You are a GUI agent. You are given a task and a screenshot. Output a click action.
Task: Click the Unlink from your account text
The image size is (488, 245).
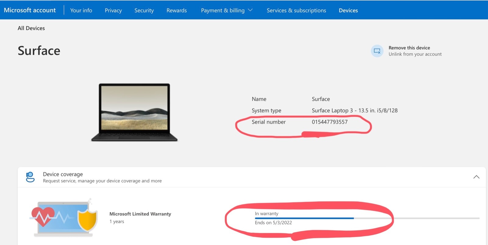[x=415, y=54]
